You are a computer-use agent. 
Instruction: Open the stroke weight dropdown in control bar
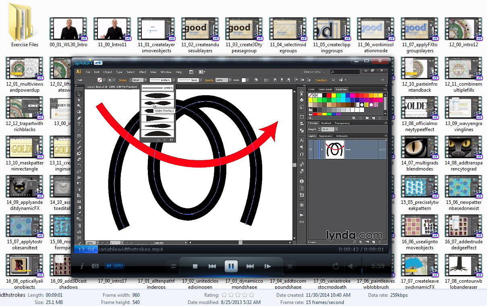(x=146, y=80)
